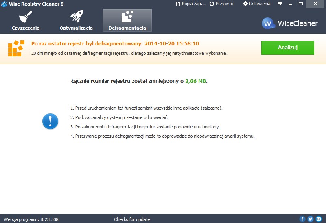Click note 3 about computer restart

[x=145, y=127]
